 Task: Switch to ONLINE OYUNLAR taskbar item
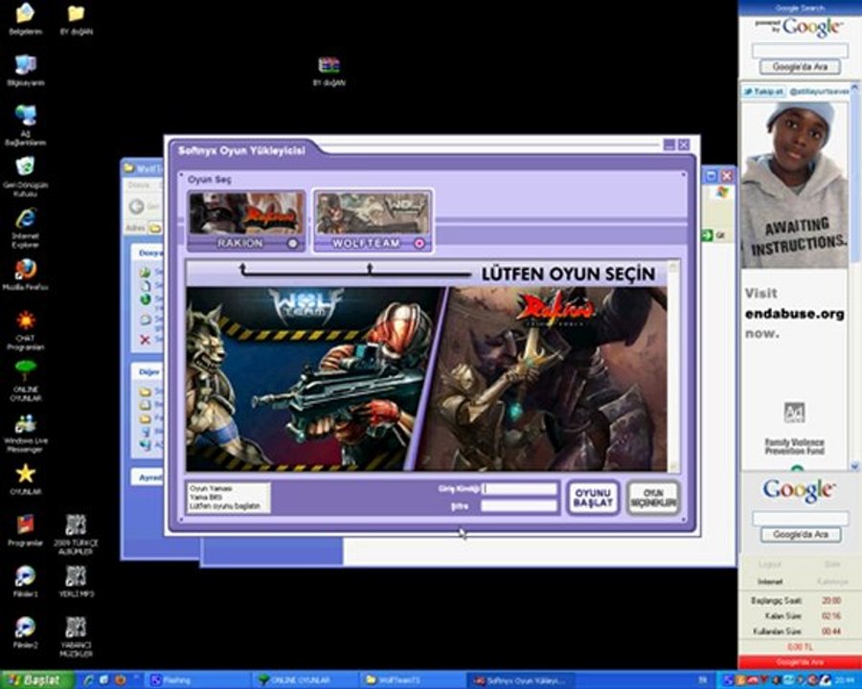[x=304, y=680]
